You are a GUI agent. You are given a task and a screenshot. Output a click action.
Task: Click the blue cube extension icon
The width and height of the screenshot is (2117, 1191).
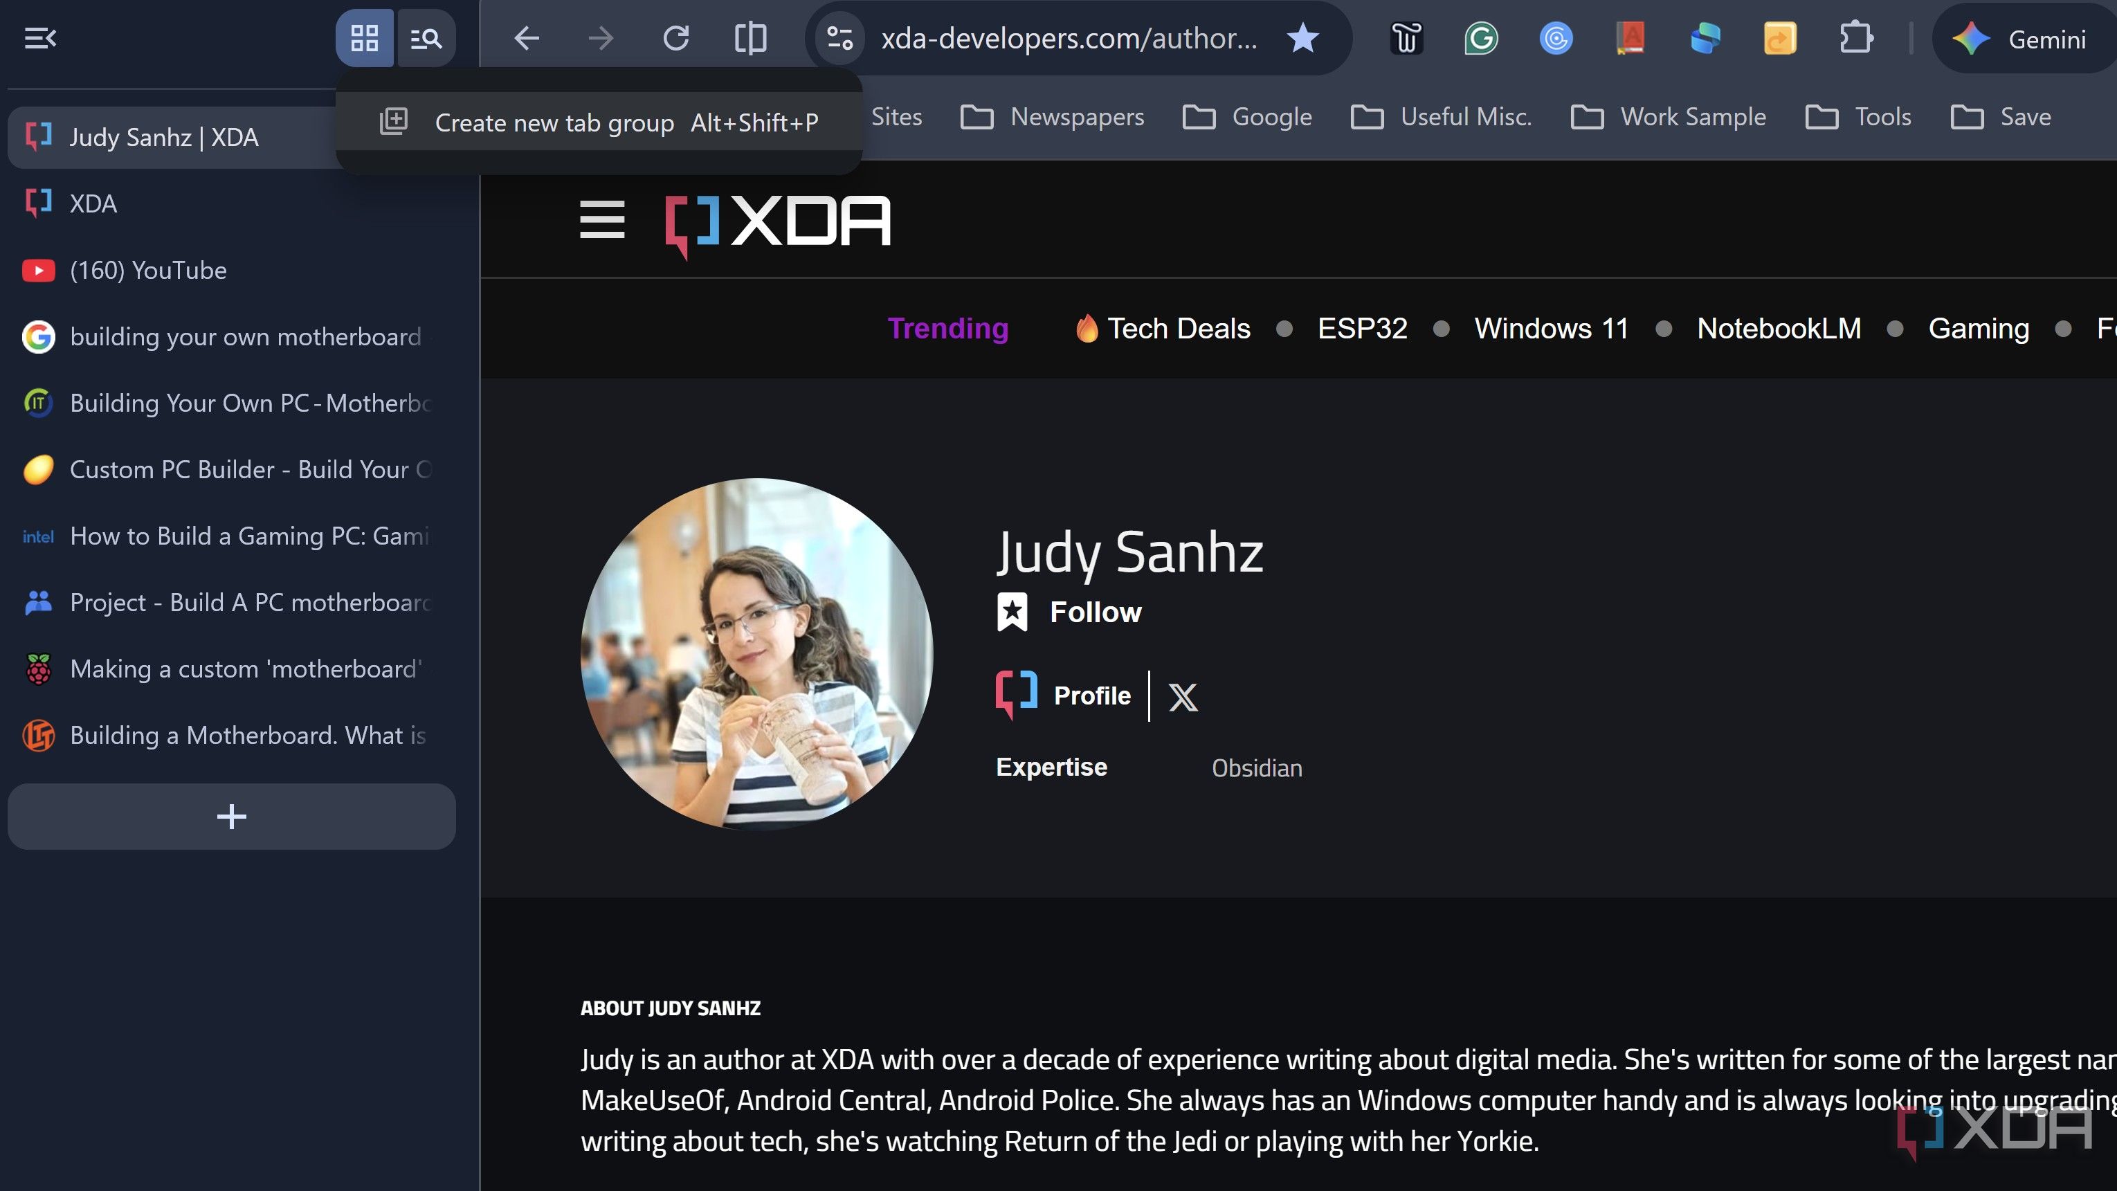(x=1705, y=38)
